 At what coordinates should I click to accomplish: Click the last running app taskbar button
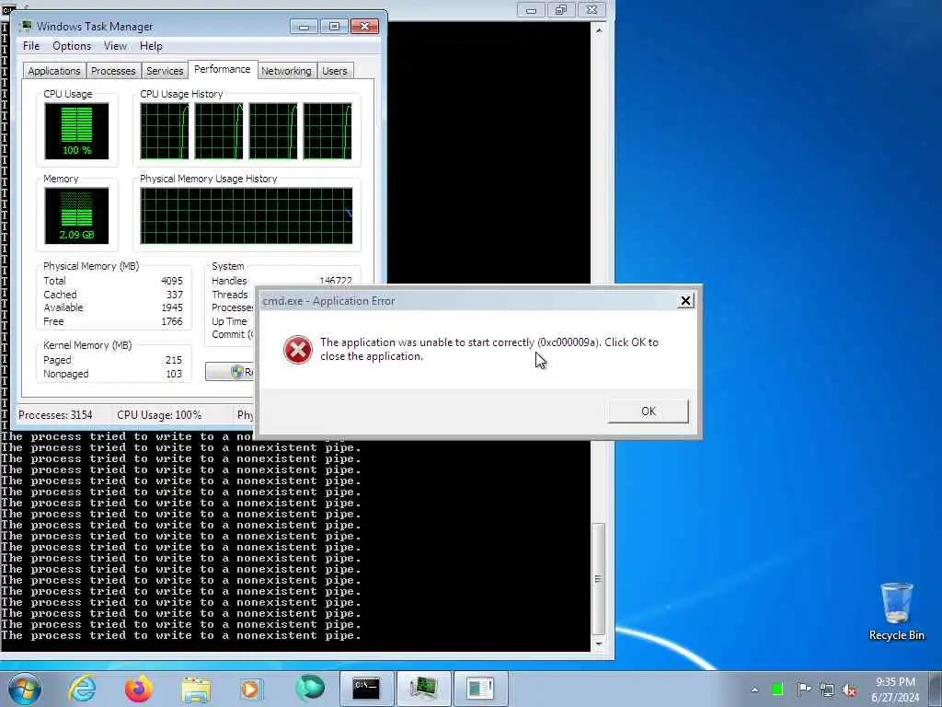(480, 689)
